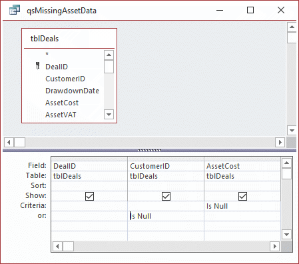The height and width of the screenshot is (264, 299).
Task: Select the DealID column via its column selector bar
Action: [89, 159]
